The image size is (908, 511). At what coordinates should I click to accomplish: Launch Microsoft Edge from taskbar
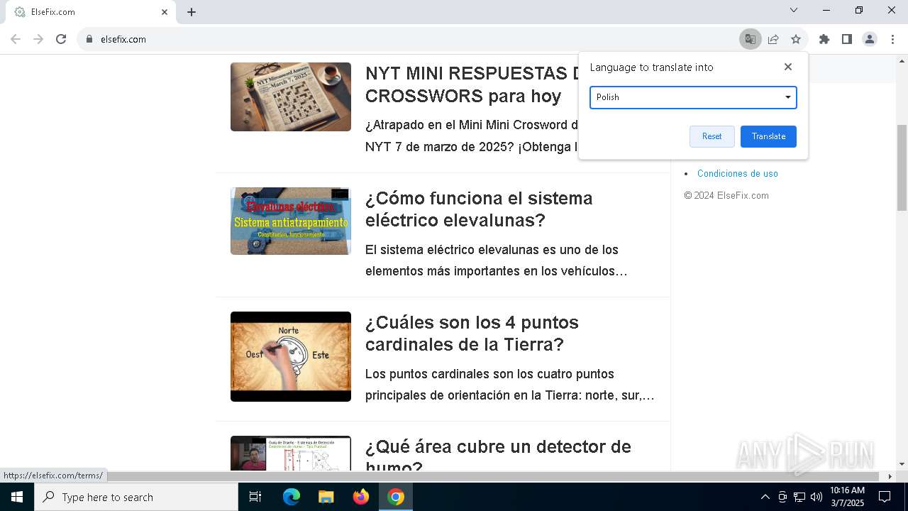coord(292,497)
